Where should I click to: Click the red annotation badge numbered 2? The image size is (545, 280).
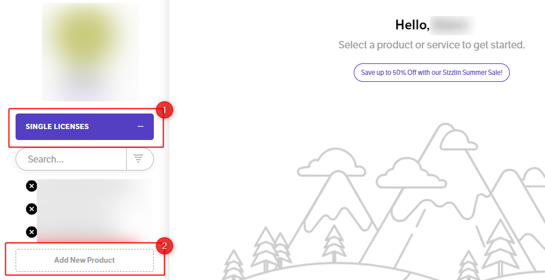tap(164, 246)
